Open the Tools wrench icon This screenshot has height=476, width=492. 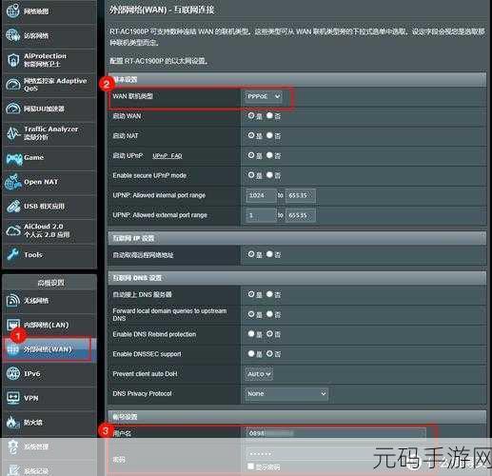(13, 254)
